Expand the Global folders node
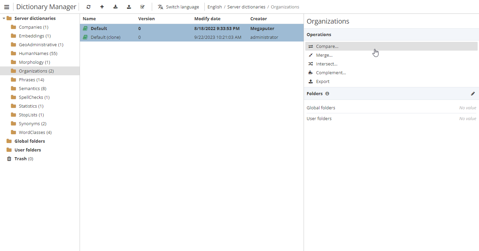479x251 pixels. (x=30, y=141)
